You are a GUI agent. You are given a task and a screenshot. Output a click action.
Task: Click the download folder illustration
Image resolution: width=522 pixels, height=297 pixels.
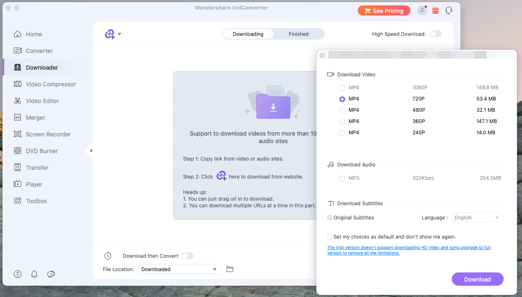coord(273,103)
